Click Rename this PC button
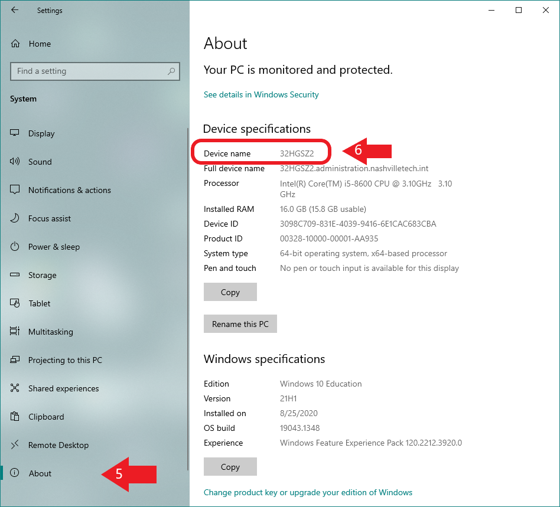 pos(240,323)
